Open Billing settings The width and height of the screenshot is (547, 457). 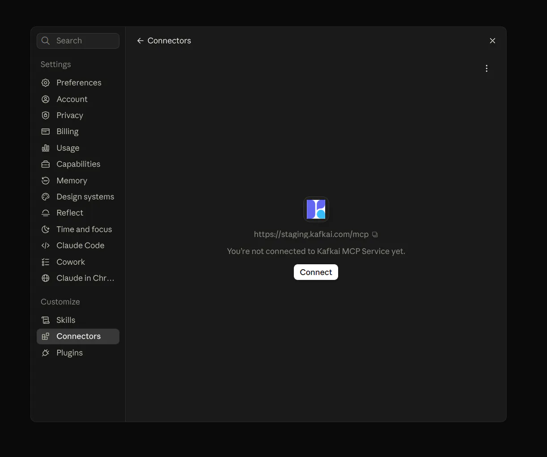coord(78,131)
